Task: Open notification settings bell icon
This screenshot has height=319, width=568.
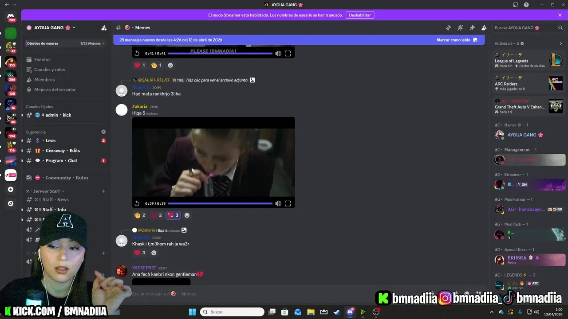Action: (x=460, y=27)
